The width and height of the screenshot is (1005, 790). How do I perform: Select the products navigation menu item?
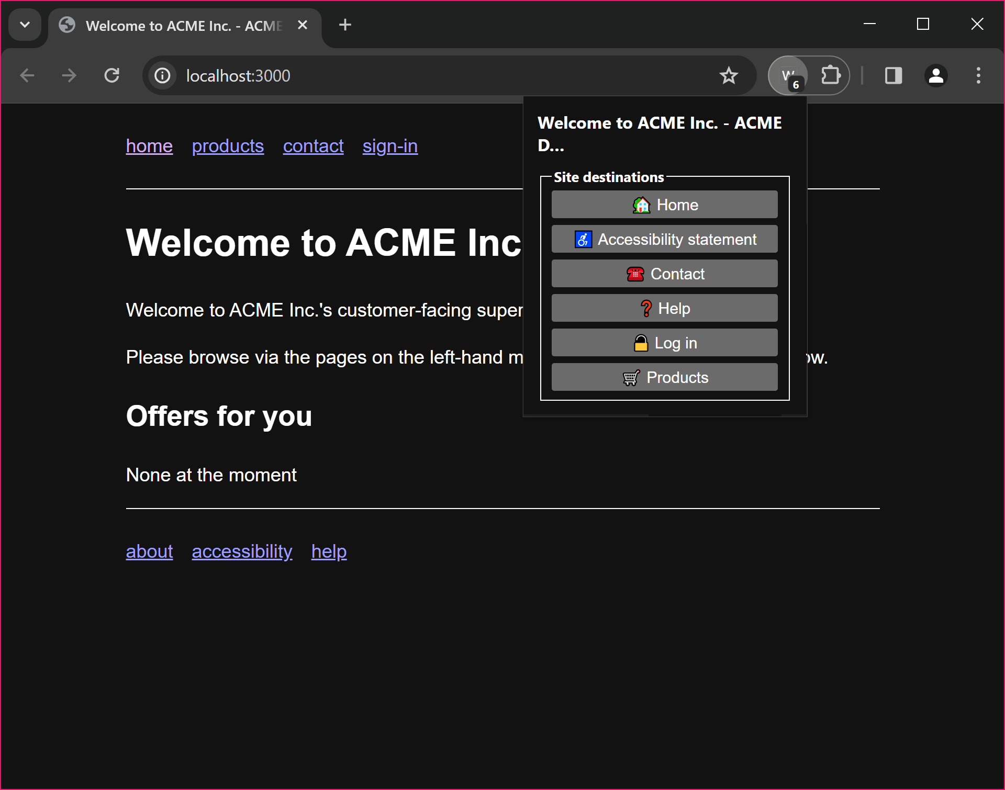click(228, 146)
